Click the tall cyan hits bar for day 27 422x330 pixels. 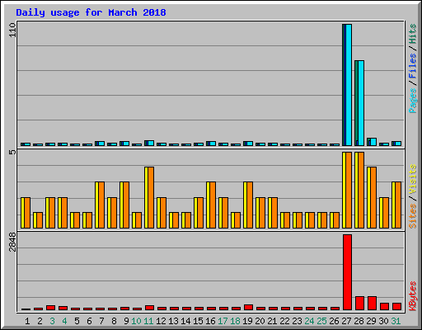[x=349, y=85]
